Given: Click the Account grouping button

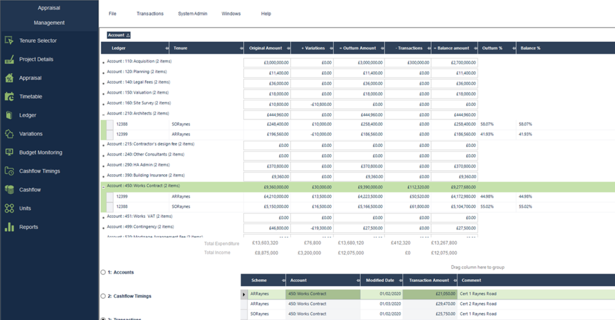Looking at the screenshot, I should (x=118, y=35).
